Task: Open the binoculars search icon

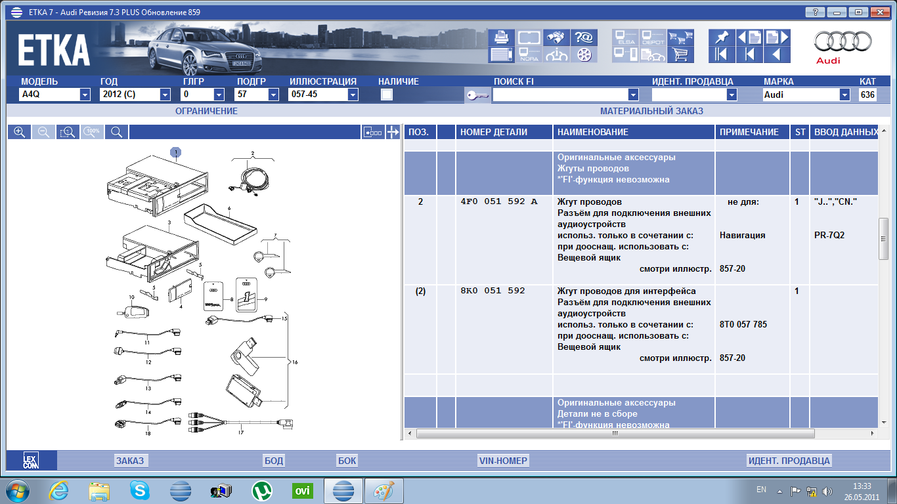Action: (556, 37)
